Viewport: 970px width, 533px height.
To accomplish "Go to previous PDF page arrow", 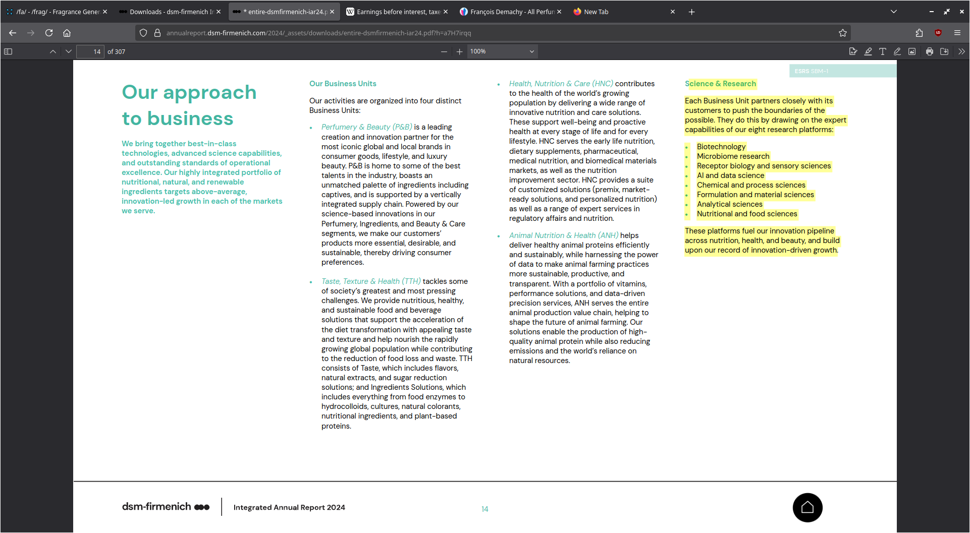I will click(x=53, y=51).
